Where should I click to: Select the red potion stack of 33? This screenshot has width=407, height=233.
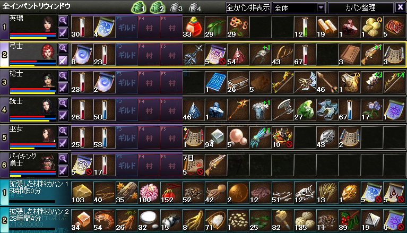tap(193, 27)
